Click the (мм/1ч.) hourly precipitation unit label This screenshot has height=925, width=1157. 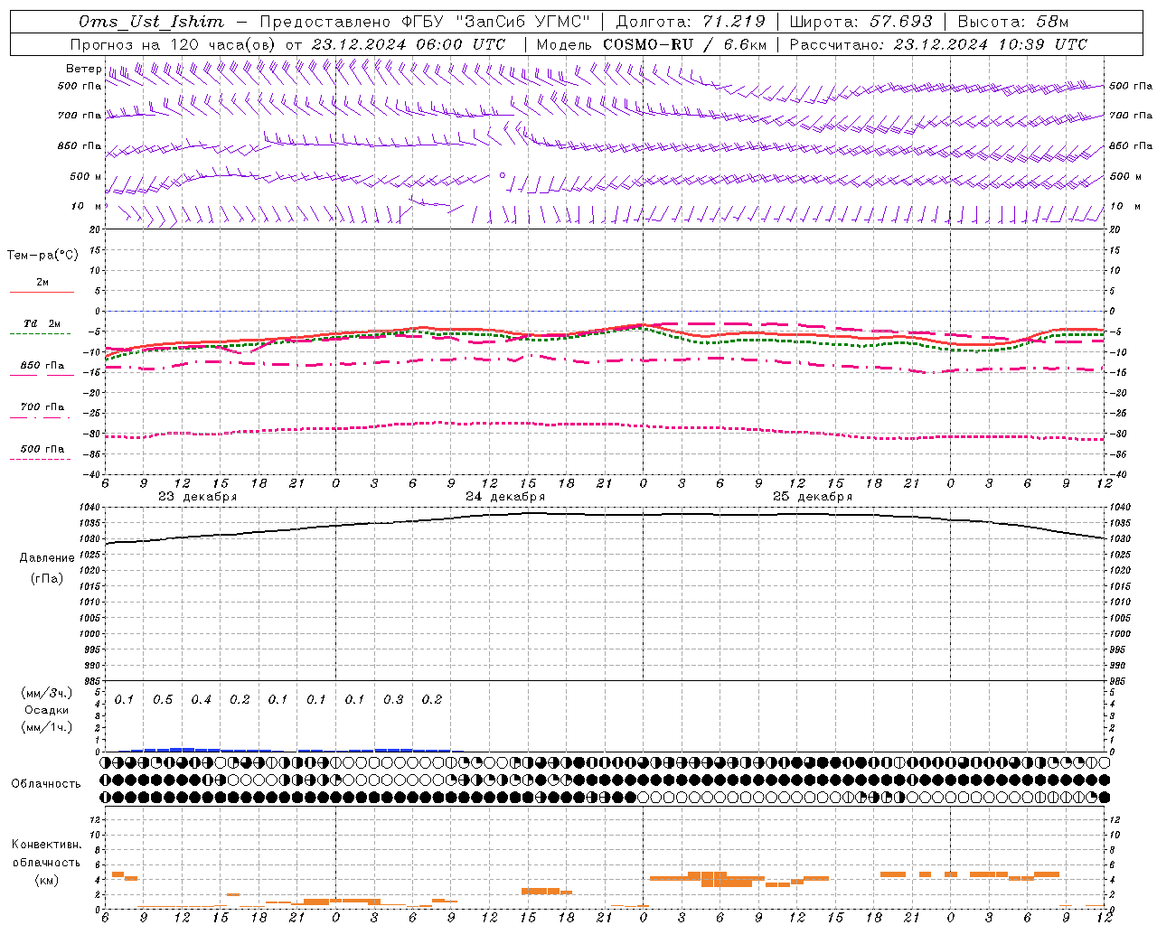[x=47, y=727]
